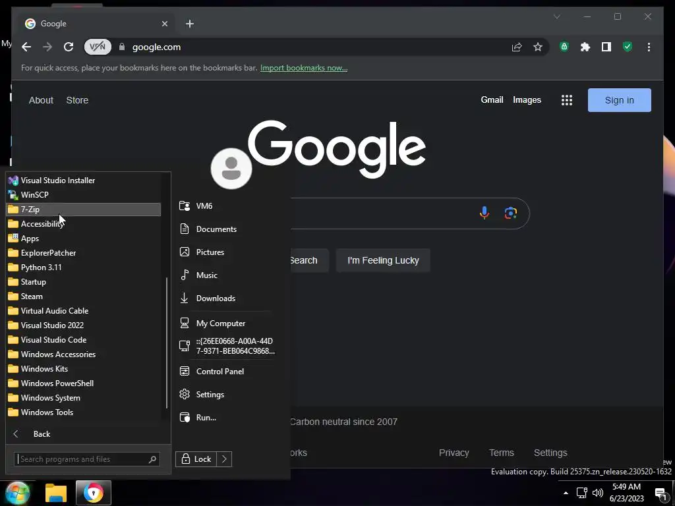Open a new tab with the plus button

tap(190, 24)
